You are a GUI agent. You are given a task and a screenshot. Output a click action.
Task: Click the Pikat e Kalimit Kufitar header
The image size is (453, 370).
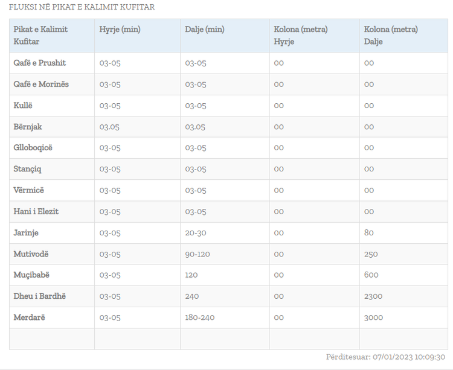40,36
